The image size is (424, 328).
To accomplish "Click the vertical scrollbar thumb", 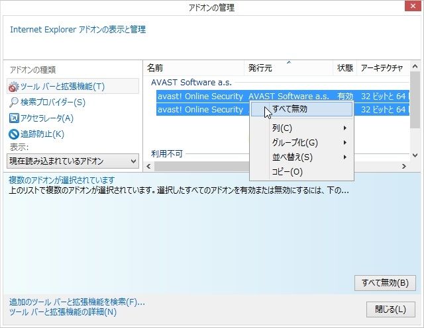I will click(x=415, y=100).
